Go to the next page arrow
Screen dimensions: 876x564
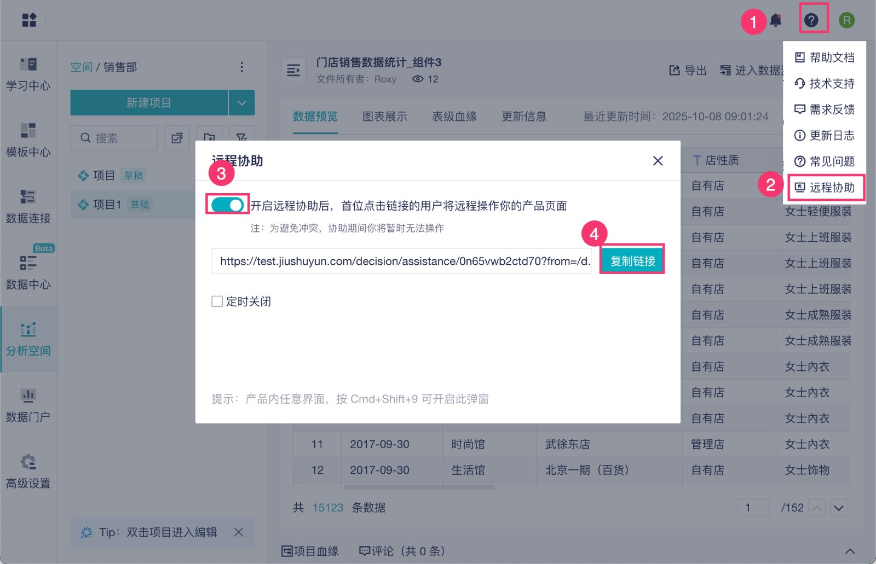point(839,508)
